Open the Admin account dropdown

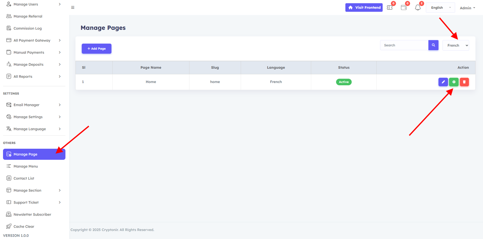click(x=467, y=8)
